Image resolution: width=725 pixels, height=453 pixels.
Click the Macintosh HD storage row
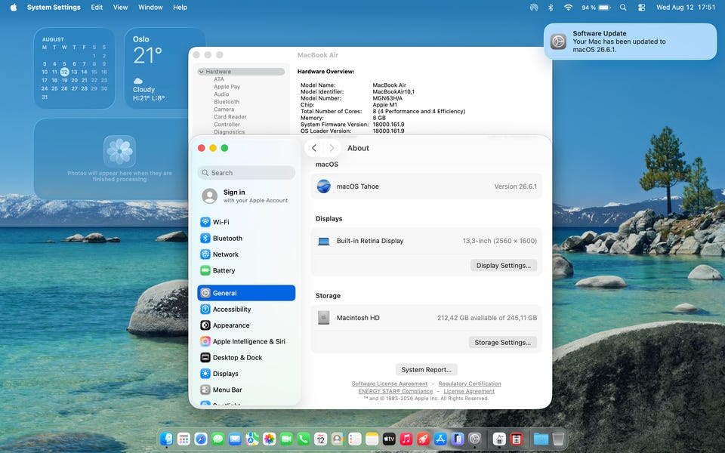tap(426, 318)
